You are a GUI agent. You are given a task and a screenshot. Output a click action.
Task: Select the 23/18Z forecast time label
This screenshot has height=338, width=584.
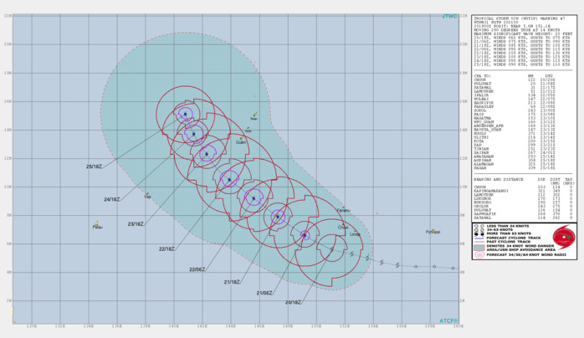136,223
